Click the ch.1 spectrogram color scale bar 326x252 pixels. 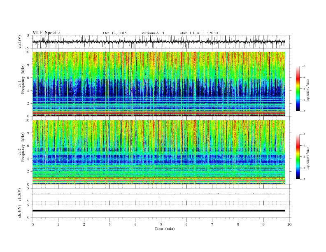[x=298, y=89]
